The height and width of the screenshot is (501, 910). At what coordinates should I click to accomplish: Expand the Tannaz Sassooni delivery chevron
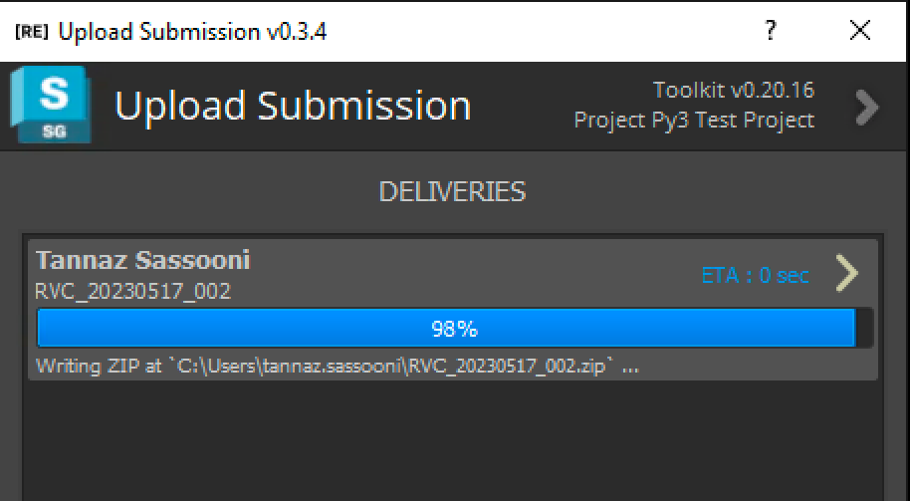[x=846, y=273]
